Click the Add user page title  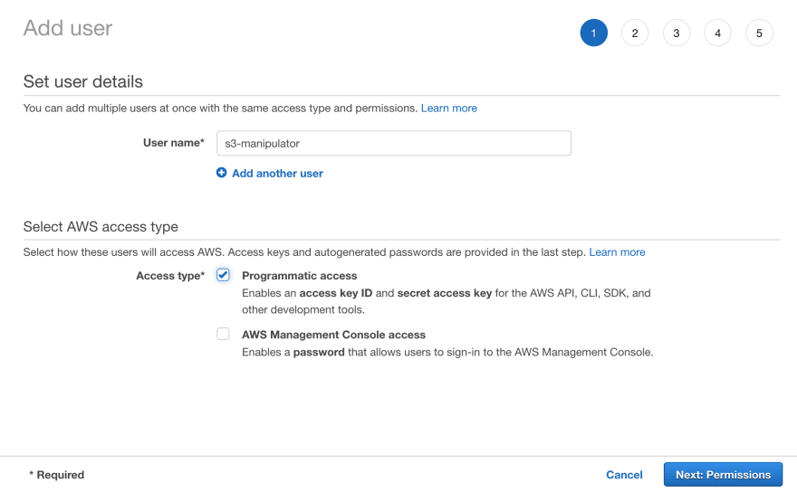[68, 28]
